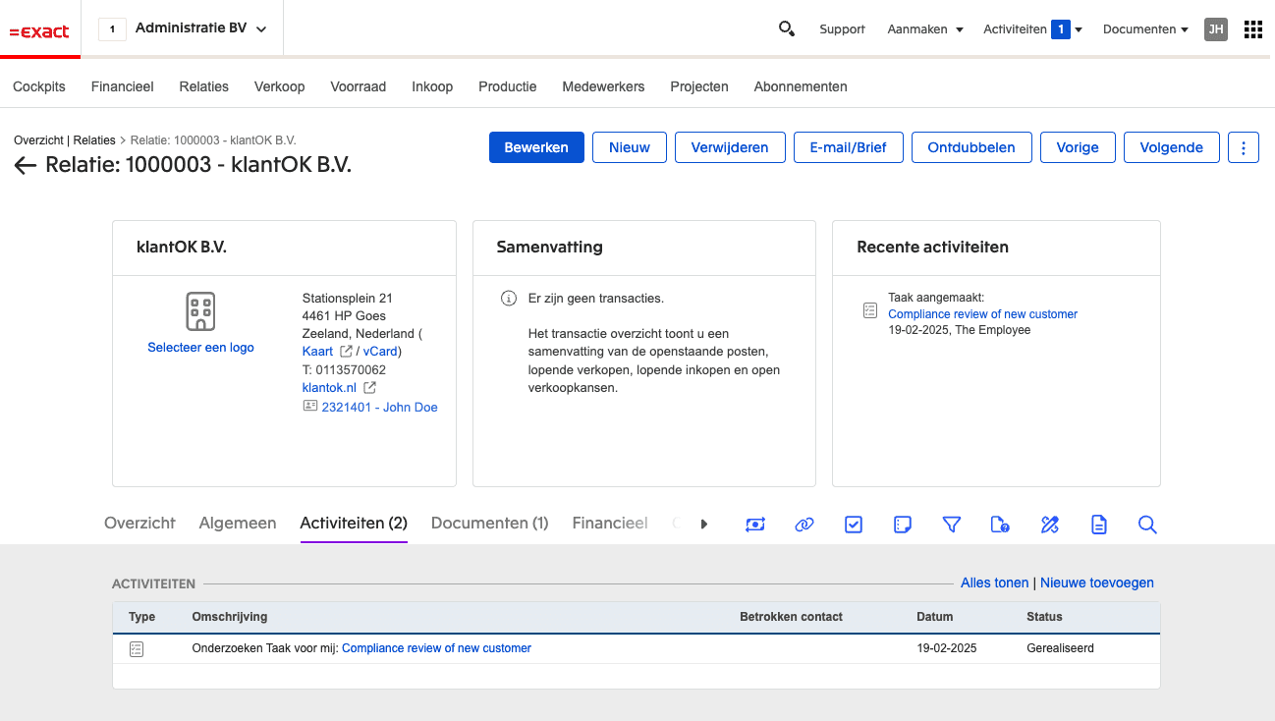Click the Bewerken button
The image size is (1275, 721).
pos(536,147)
